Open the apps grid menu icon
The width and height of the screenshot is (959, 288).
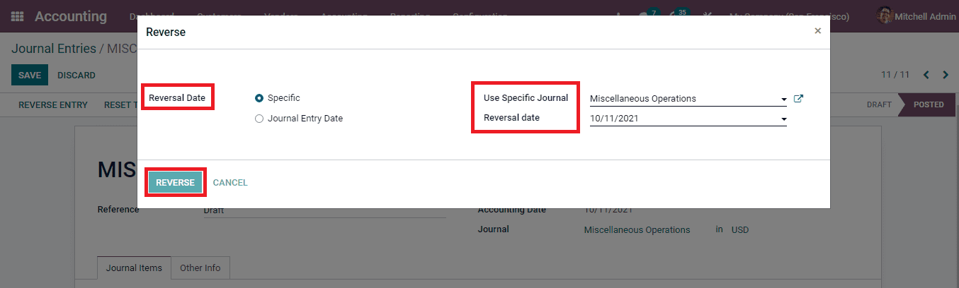(x=18, y=16)
